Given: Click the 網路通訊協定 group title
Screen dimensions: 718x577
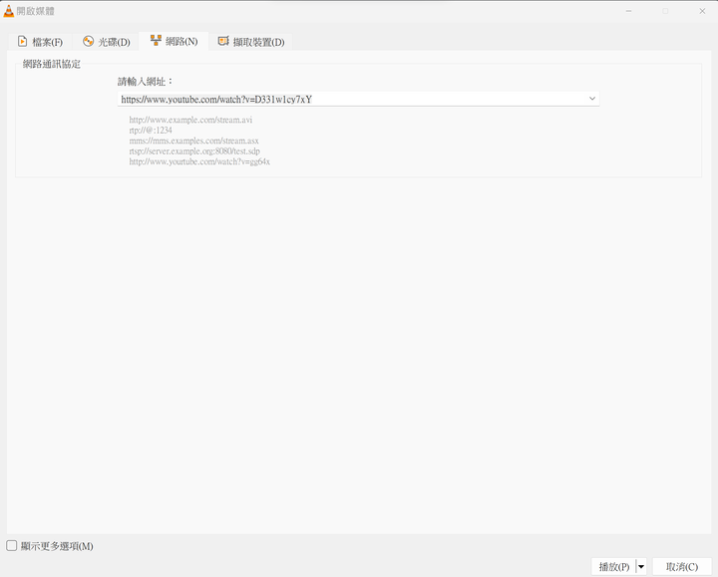Looking at the screenshot, I should (x=51, y=64).
